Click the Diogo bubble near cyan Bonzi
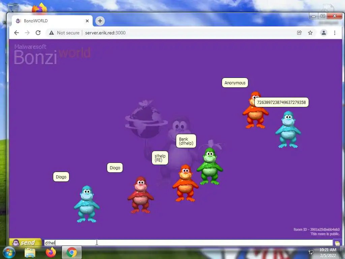The height and width of the screenshot is (259, 345). tap(61, 177)
